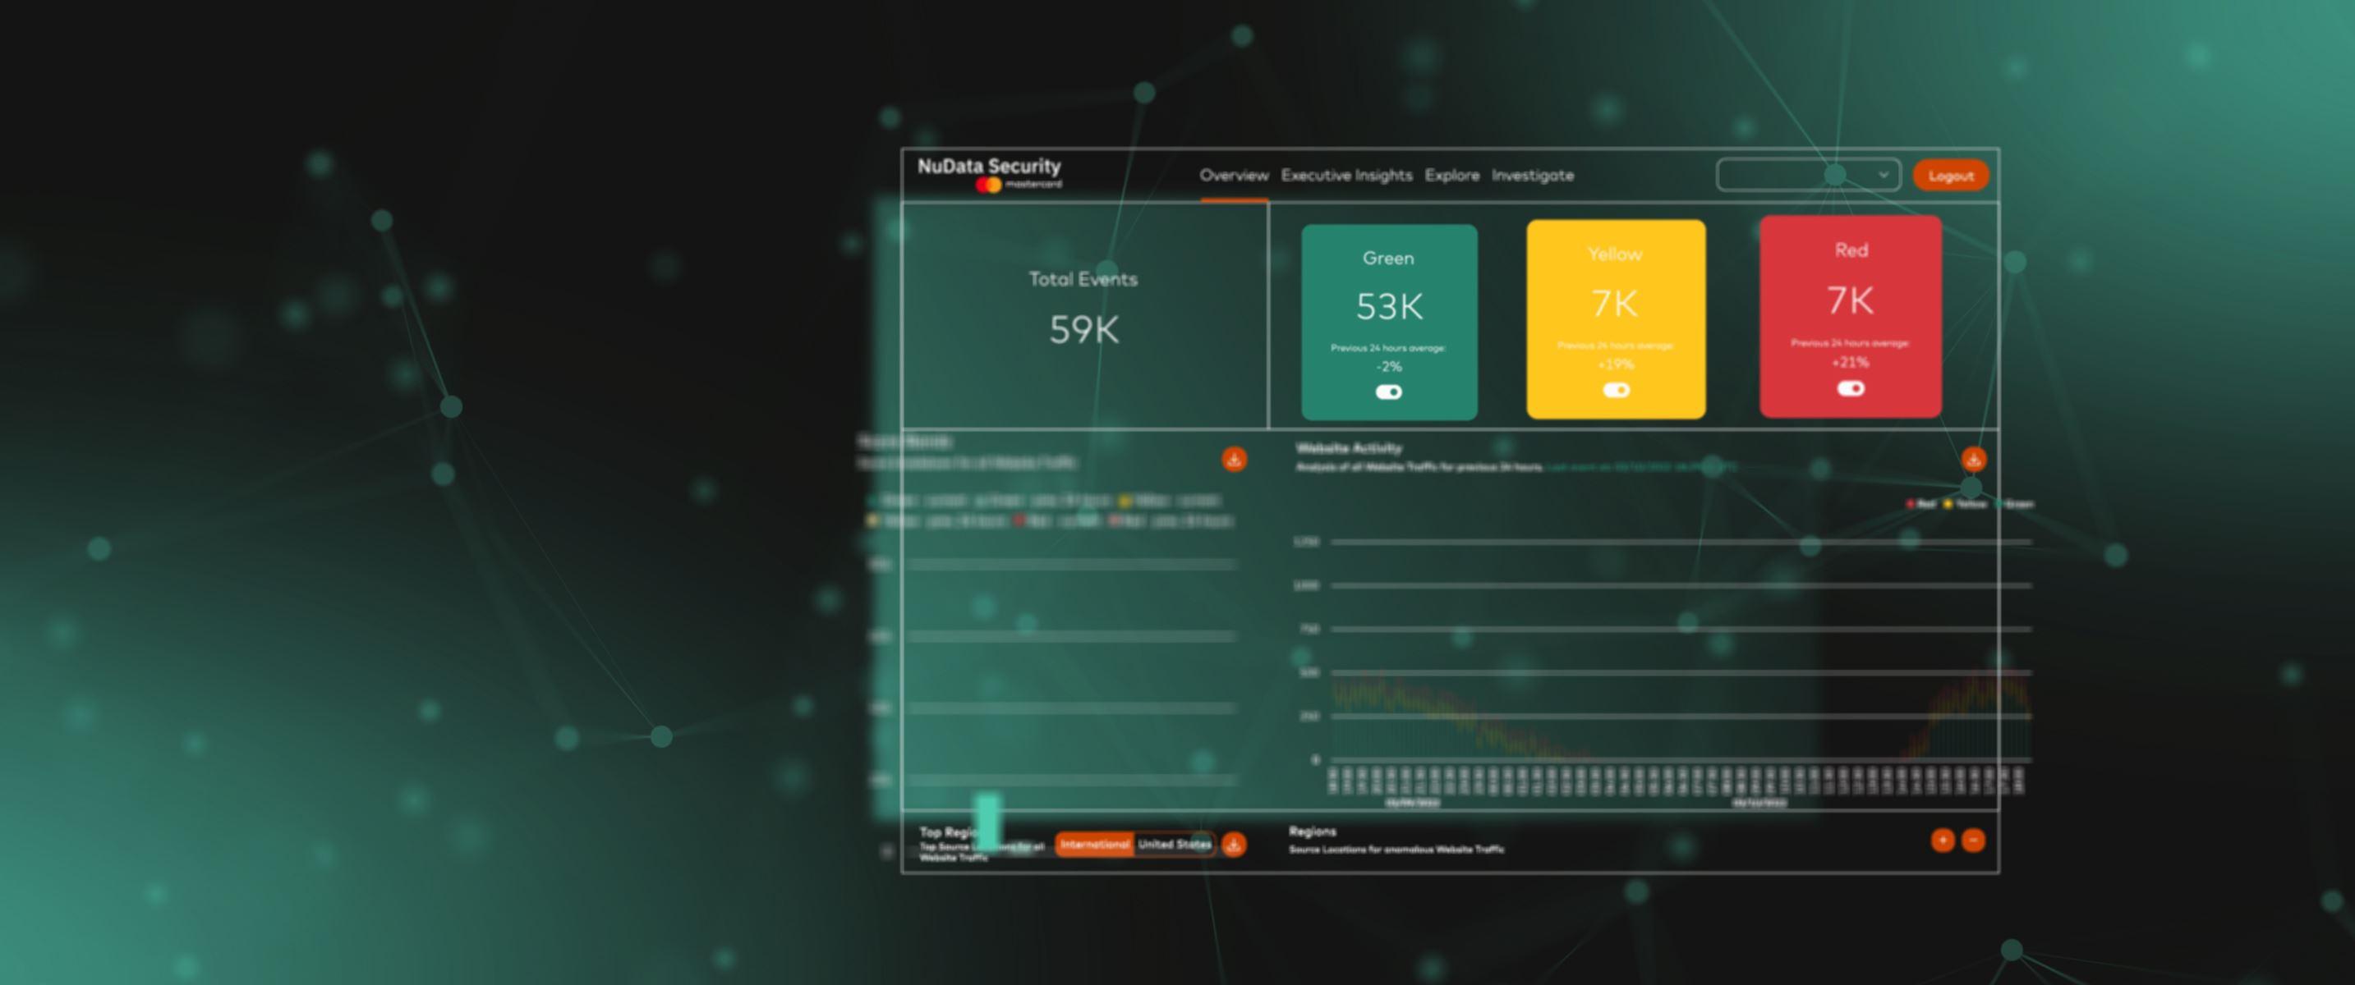The image size is (2355, 985).
Task: Click the Logout button
Action: pyautogui.click(x=1950, y=176)
